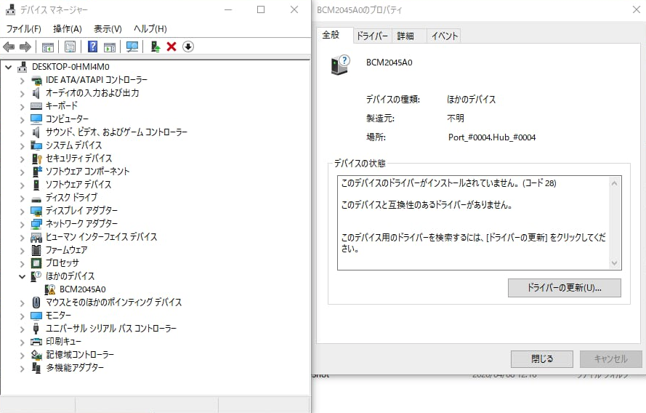646x413 pixels.
Task: Select the ディスク ドライブ icon
Action: point(36,199)
